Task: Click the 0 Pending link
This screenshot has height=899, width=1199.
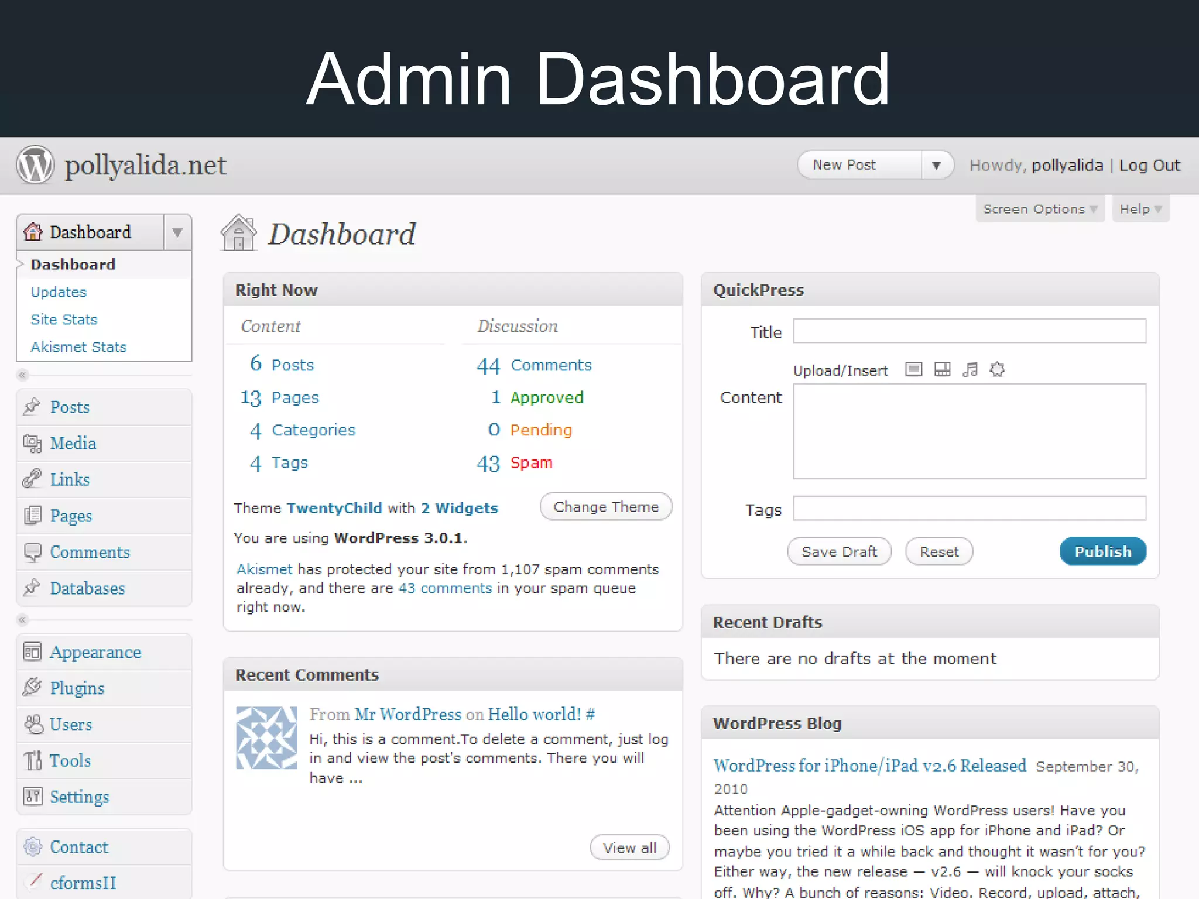Action: (x=530, y=430)
